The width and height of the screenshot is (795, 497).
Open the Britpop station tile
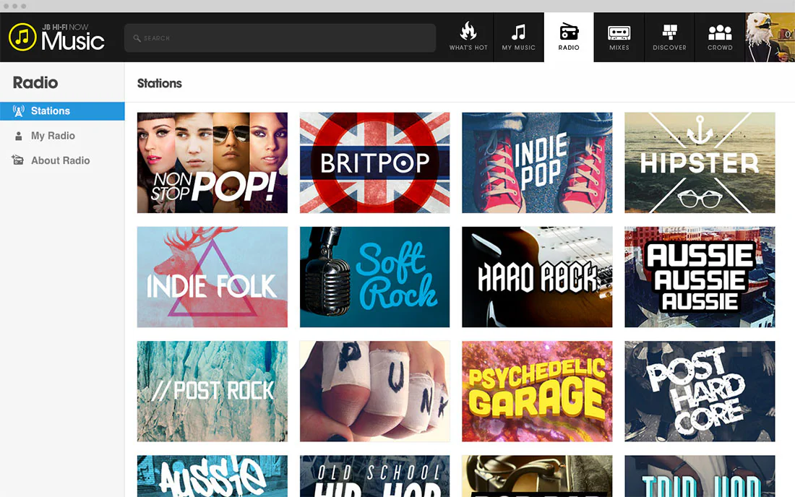(x=374, y=163)
